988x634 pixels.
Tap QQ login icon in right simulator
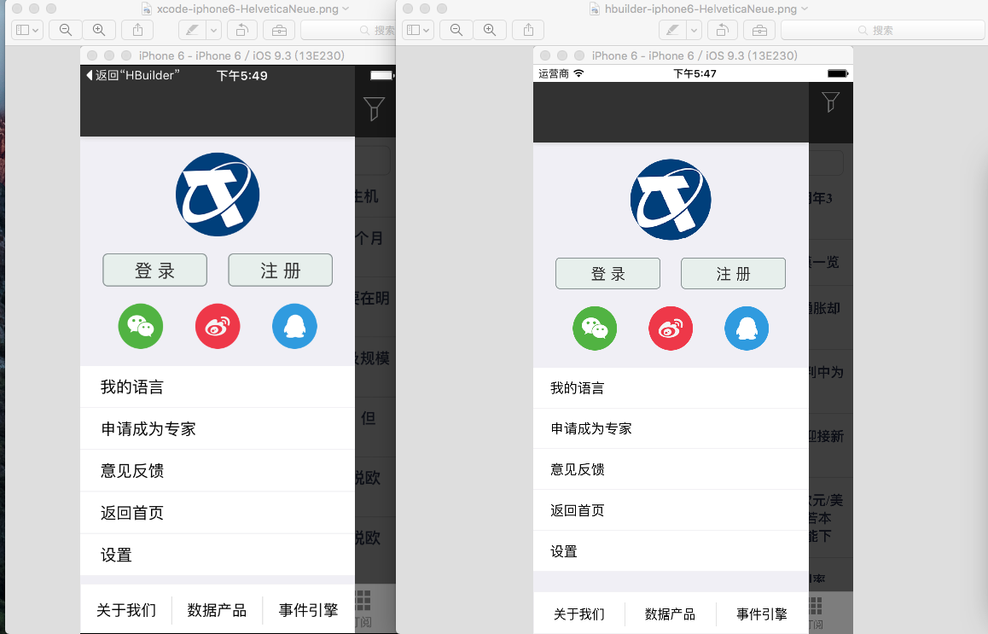tap(747, 329)
